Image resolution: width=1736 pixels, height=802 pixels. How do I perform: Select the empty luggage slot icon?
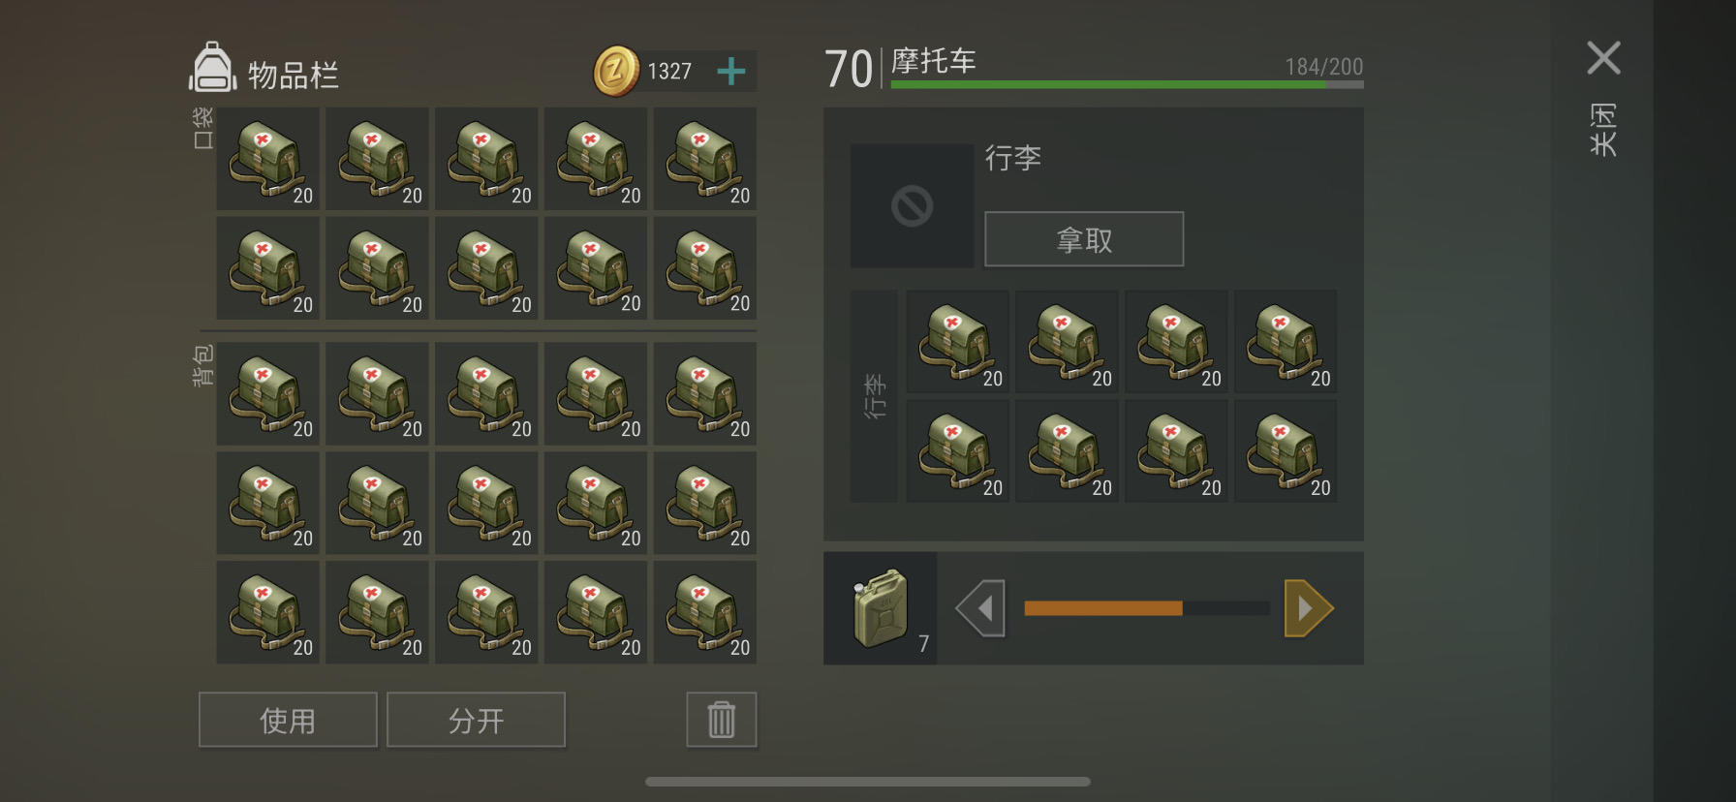tap(912, 206)
